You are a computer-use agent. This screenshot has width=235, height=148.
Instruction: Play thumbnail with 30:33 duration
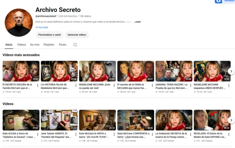[x=212, y=120]
